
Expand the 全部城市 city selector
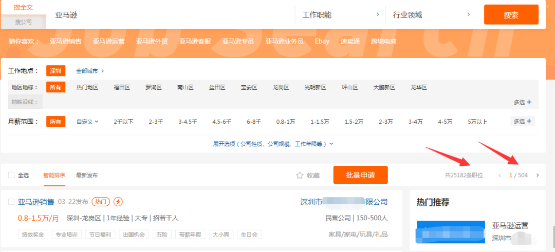[x=90, y=71]
